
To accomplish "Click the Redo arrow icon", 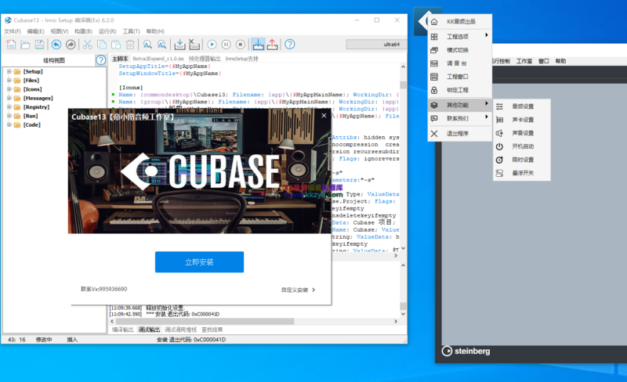I will pos(71,45).
